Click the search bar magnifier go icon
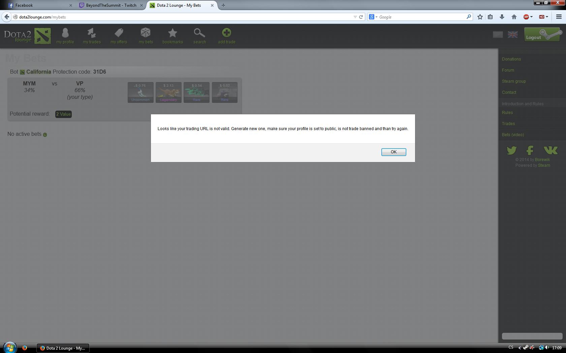 pos(469,17)
